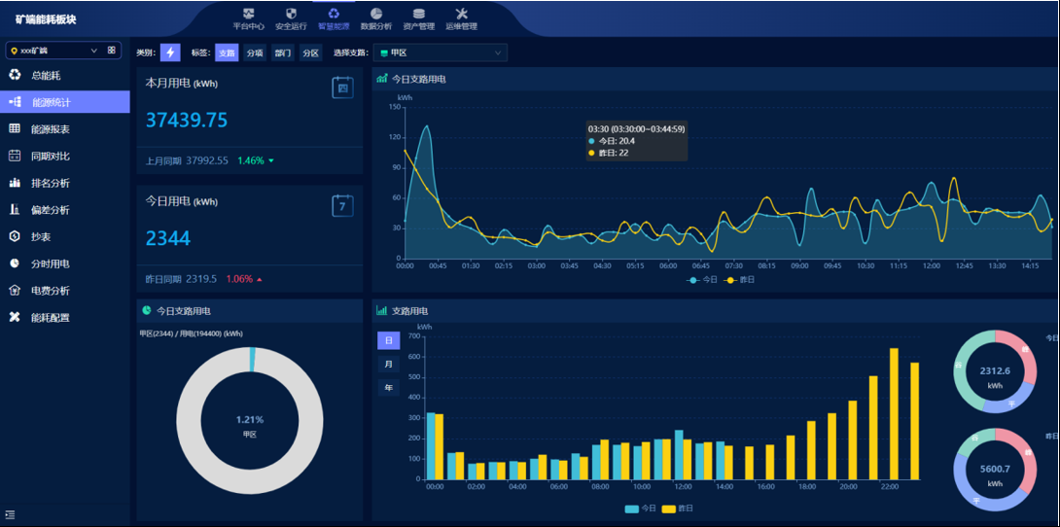Screen dimensions: 1060x527
Task: Toggle 昨日 series in line chart legend
Action: click(x=740, y=280)
